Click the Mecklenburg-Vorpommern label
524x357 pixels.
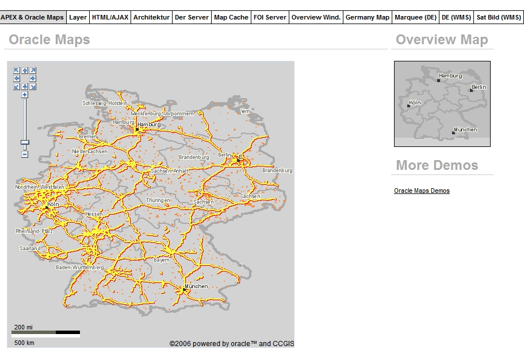pos(162,114)
